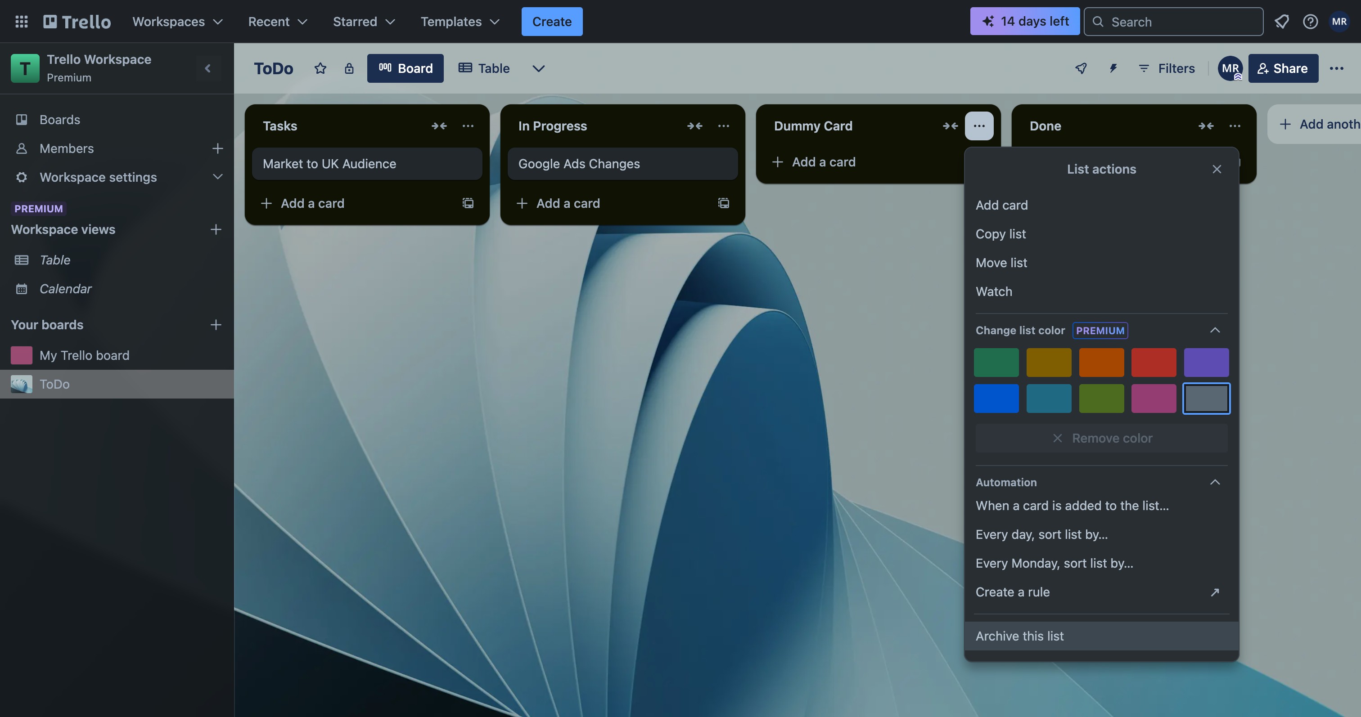The image size is (1361, 717).
Task: Create card from template in In Progress
Action: click(723, 203)
